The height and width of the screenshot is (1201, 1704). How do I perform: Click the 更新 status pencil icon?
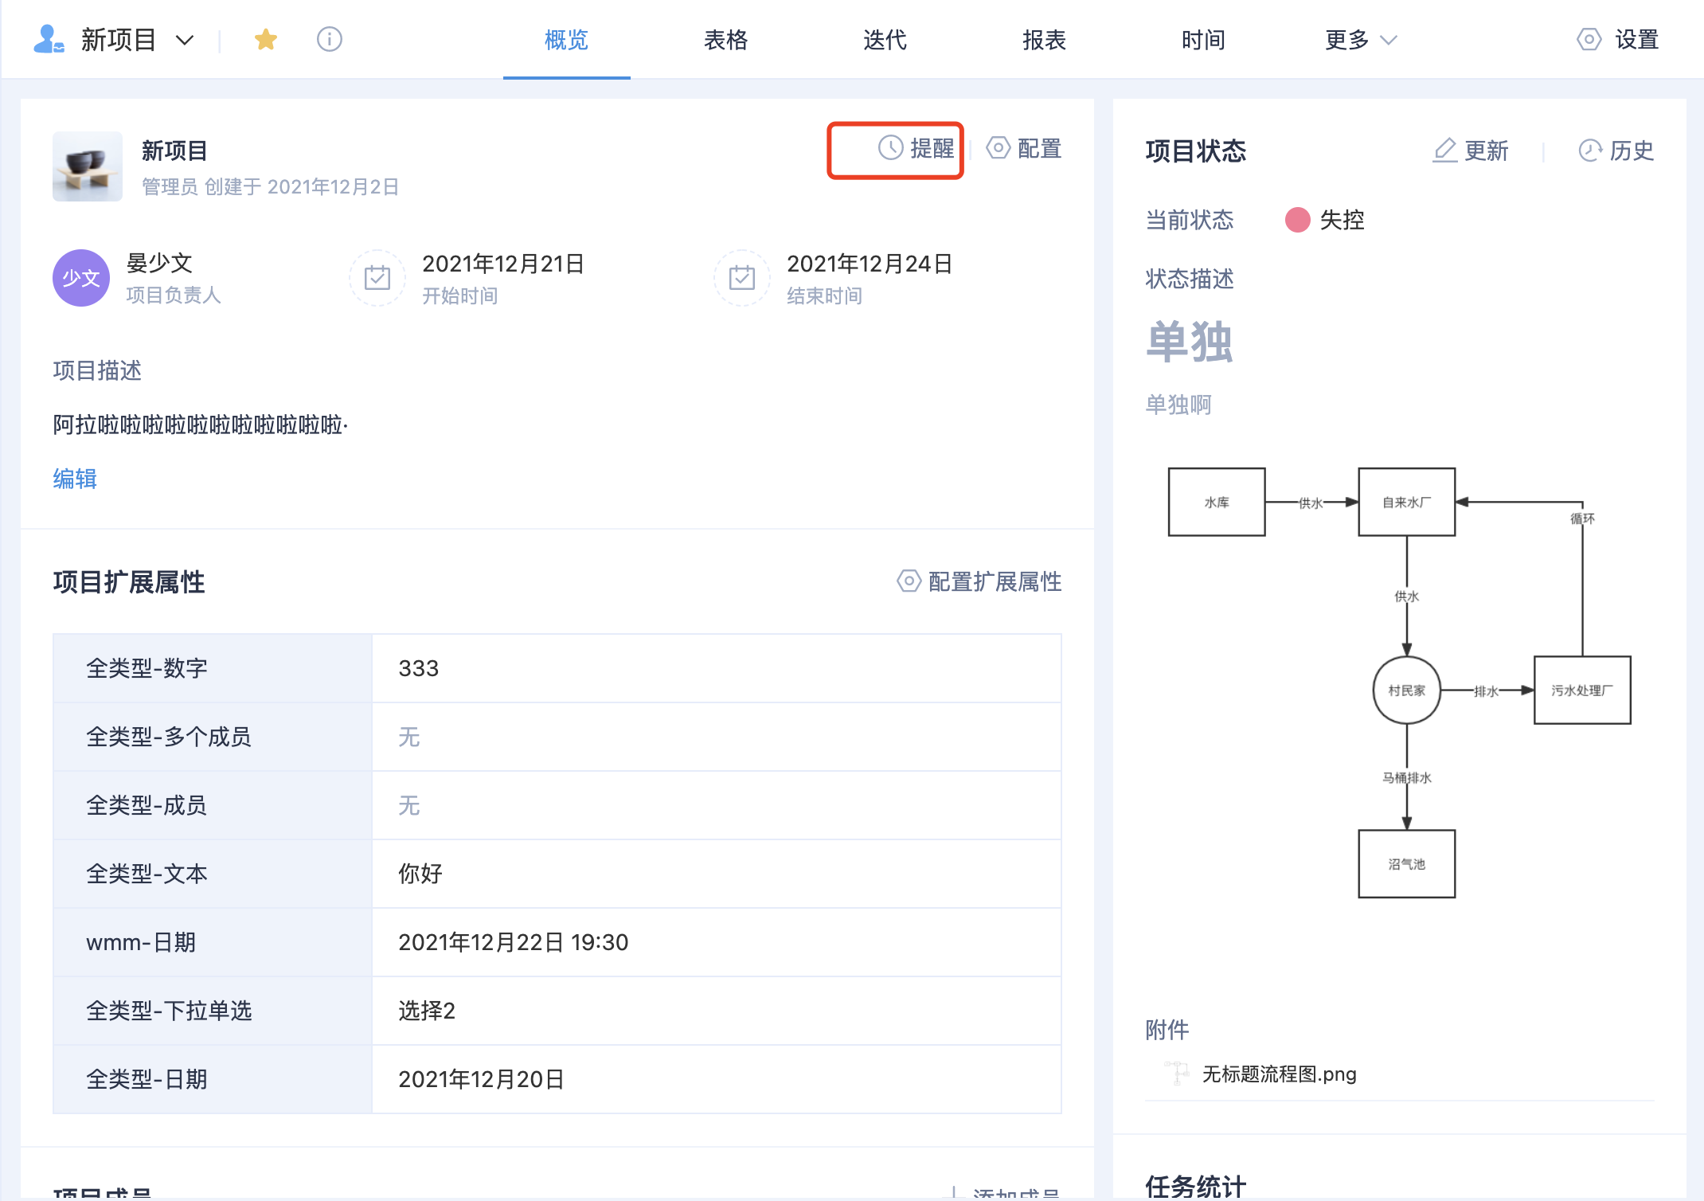coord(1444,151)
